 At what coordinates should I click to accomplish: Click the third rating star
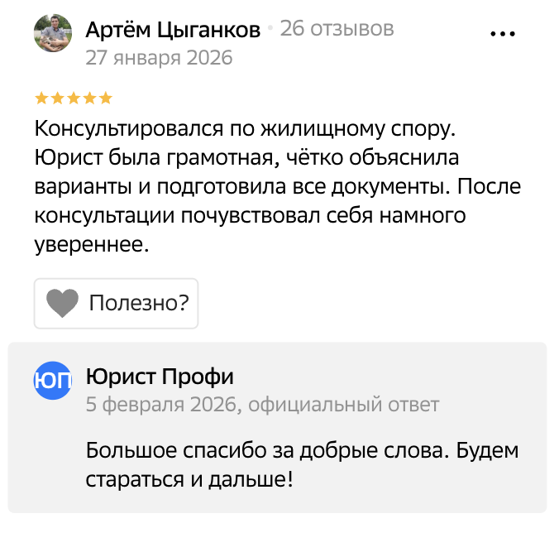(73, 98)
